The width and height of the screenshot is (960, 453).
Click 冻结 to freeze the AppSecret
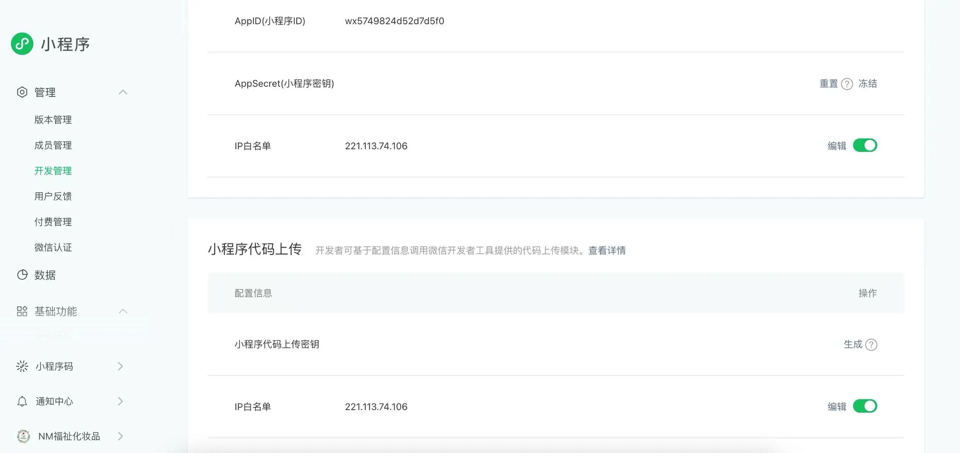[868, 84]
